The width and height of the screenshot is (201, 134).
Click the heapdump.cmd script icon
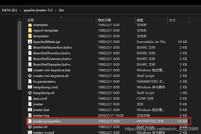coord(30,87)
